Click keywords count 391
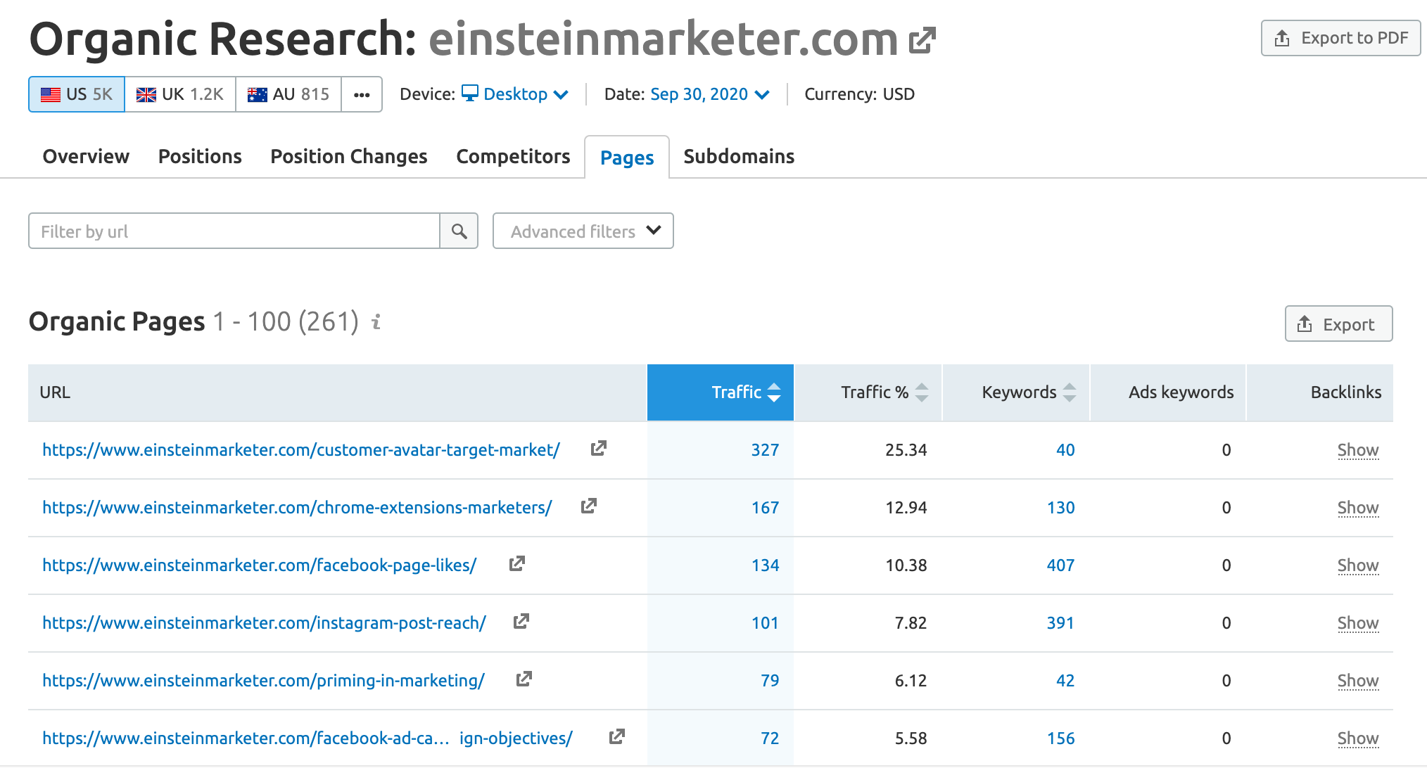This screenshot has width=1427, height=768. [1061, 622]
